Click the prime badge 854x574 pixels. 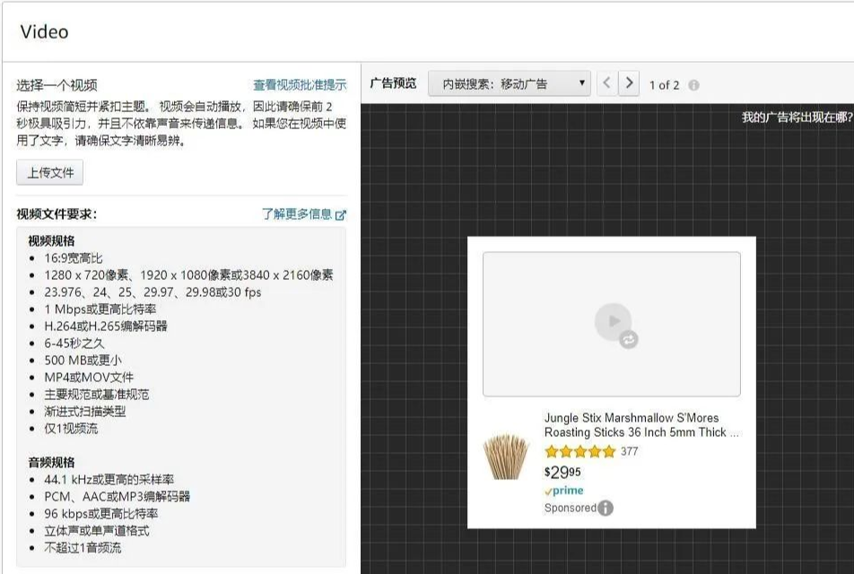pos(564,491)
